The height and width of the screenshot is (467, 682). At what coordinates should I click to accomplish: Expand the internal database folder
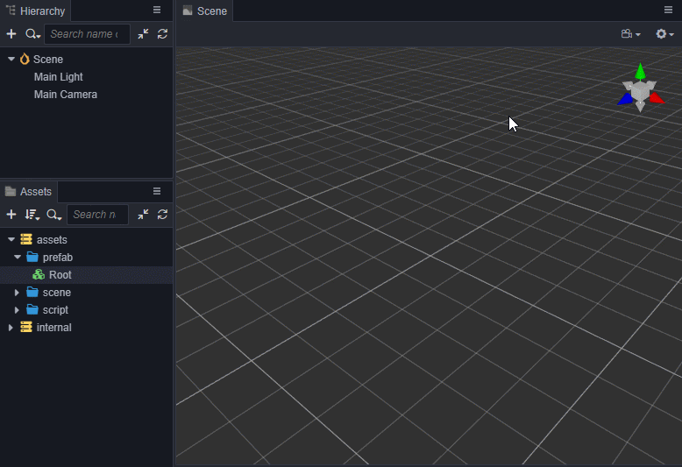[x=11, y=328]
